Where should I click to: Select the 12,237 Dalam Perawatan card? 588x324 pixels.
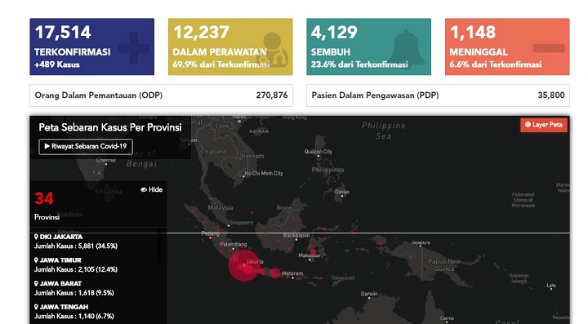coord(230,47)
